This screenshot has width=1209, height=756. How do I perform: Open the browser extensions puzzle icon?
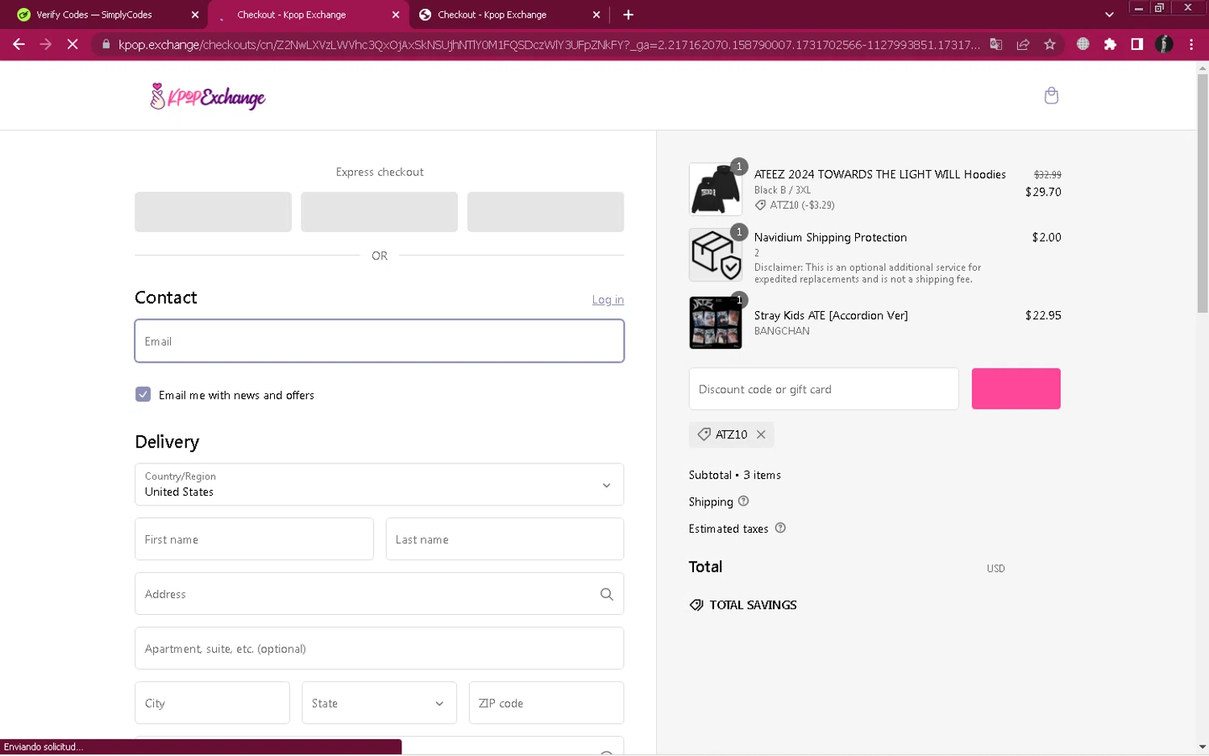1110,44
